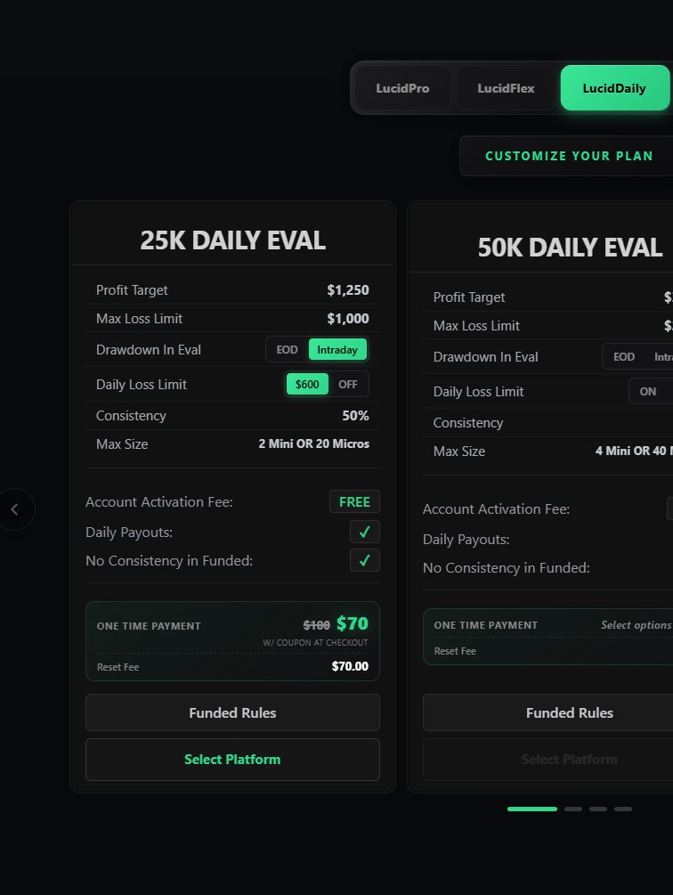Click Select Platform on the 25K card

tap(232, 759)
